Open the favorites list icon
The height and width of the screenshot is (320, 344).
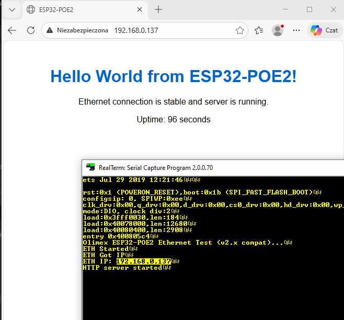coord(259,30)
